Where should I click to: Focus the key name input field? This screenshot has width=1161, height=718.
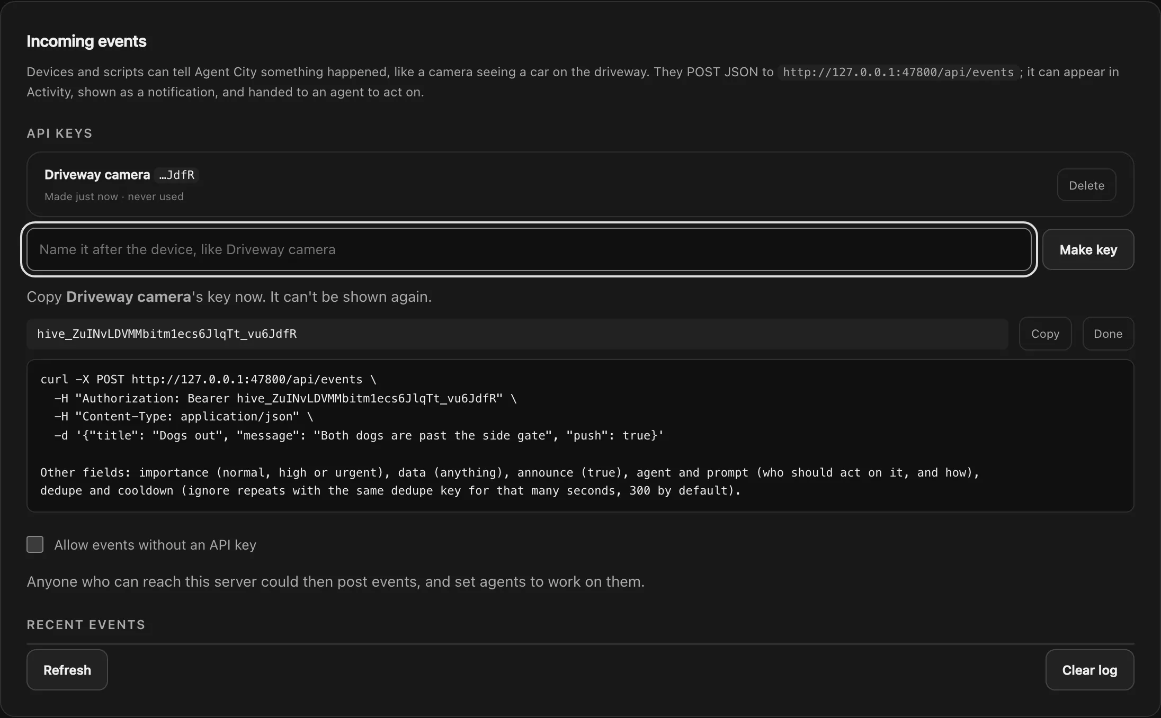point(529,249)
